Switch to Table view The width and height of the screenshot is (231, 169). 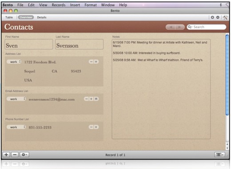click(x=9, y=17)
